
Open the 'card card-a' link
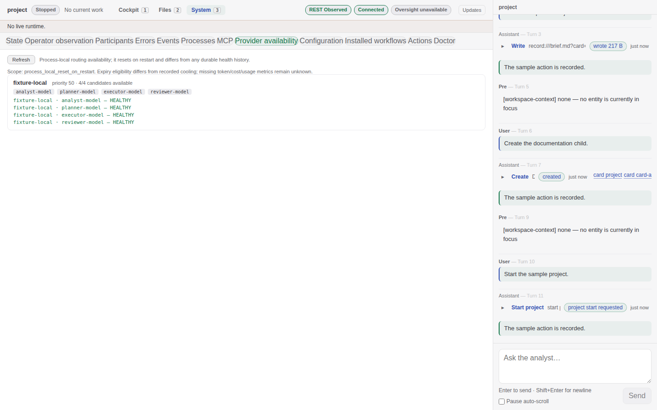[x=637, y=175]
